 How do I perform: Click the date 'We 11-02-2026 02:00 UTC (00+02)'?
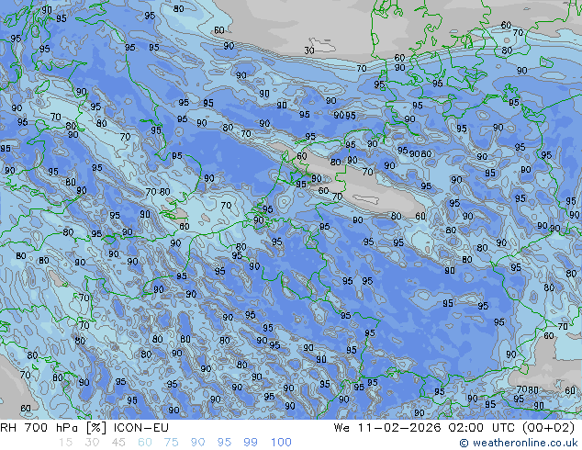click(x=454, y=428)
